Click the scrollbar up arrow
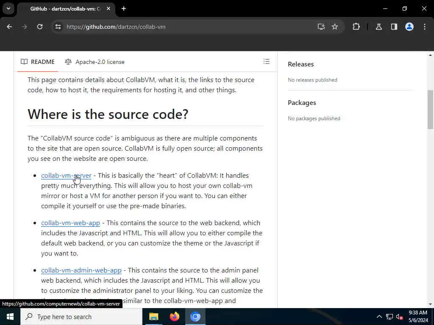The height and width of the screenshot is (325, 434). click(430, 55)
